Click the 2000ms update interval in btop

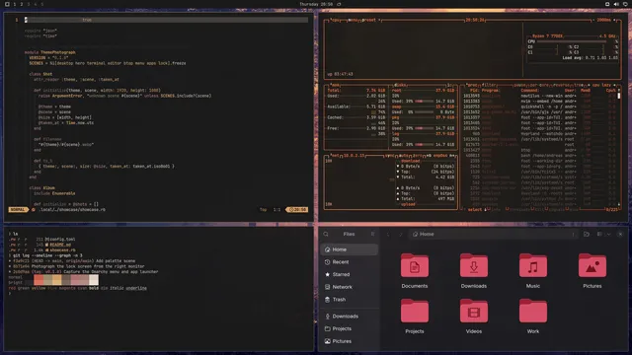603,20
